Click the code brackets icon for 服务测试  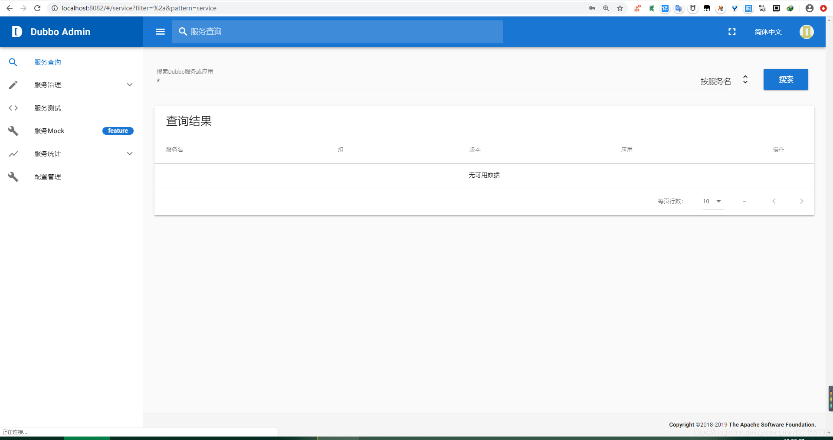13,108
